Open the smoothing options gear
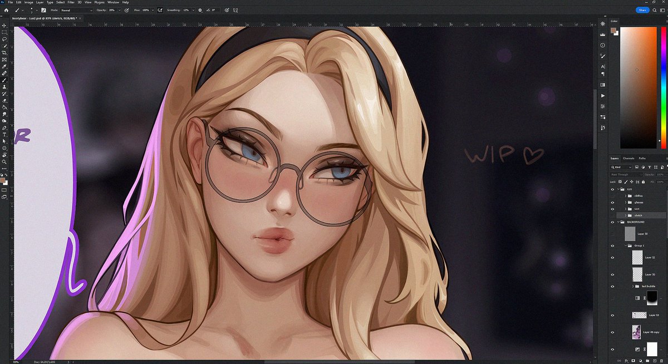 pyautogui.click(x=200, y=10)
